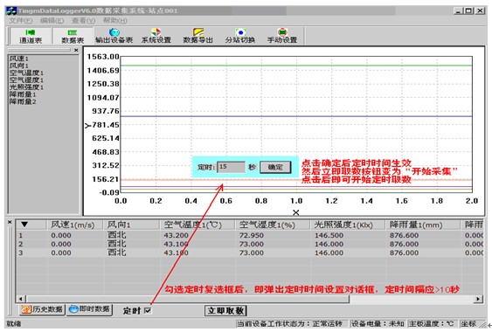
Task: Click the 输出设备表 output device icon
Action: [114, 36]
